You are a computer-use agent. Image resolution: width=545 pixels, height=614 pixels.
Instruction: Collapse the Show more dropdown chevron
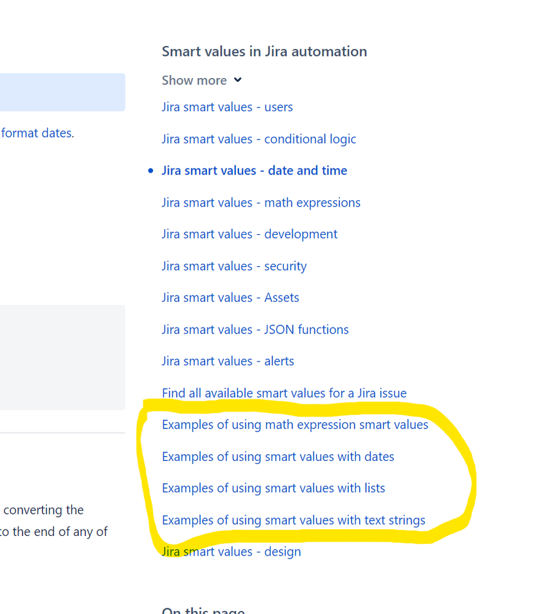click(238, 80)
